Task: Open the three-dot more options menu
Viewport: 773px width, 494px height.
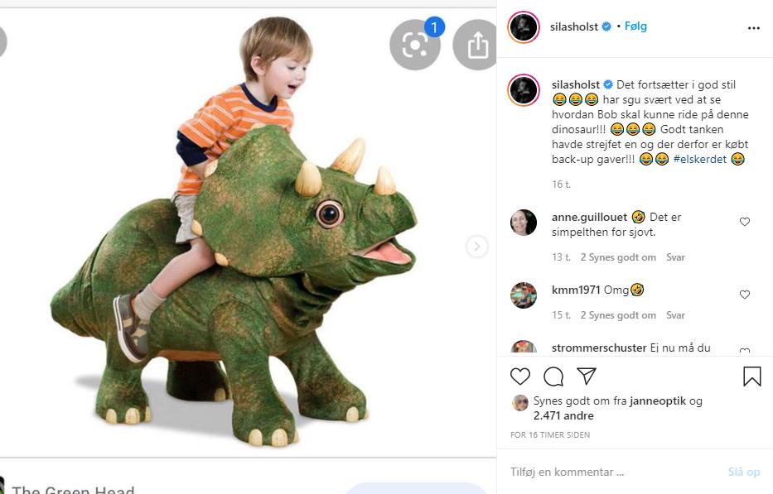Action: (754, 28)
